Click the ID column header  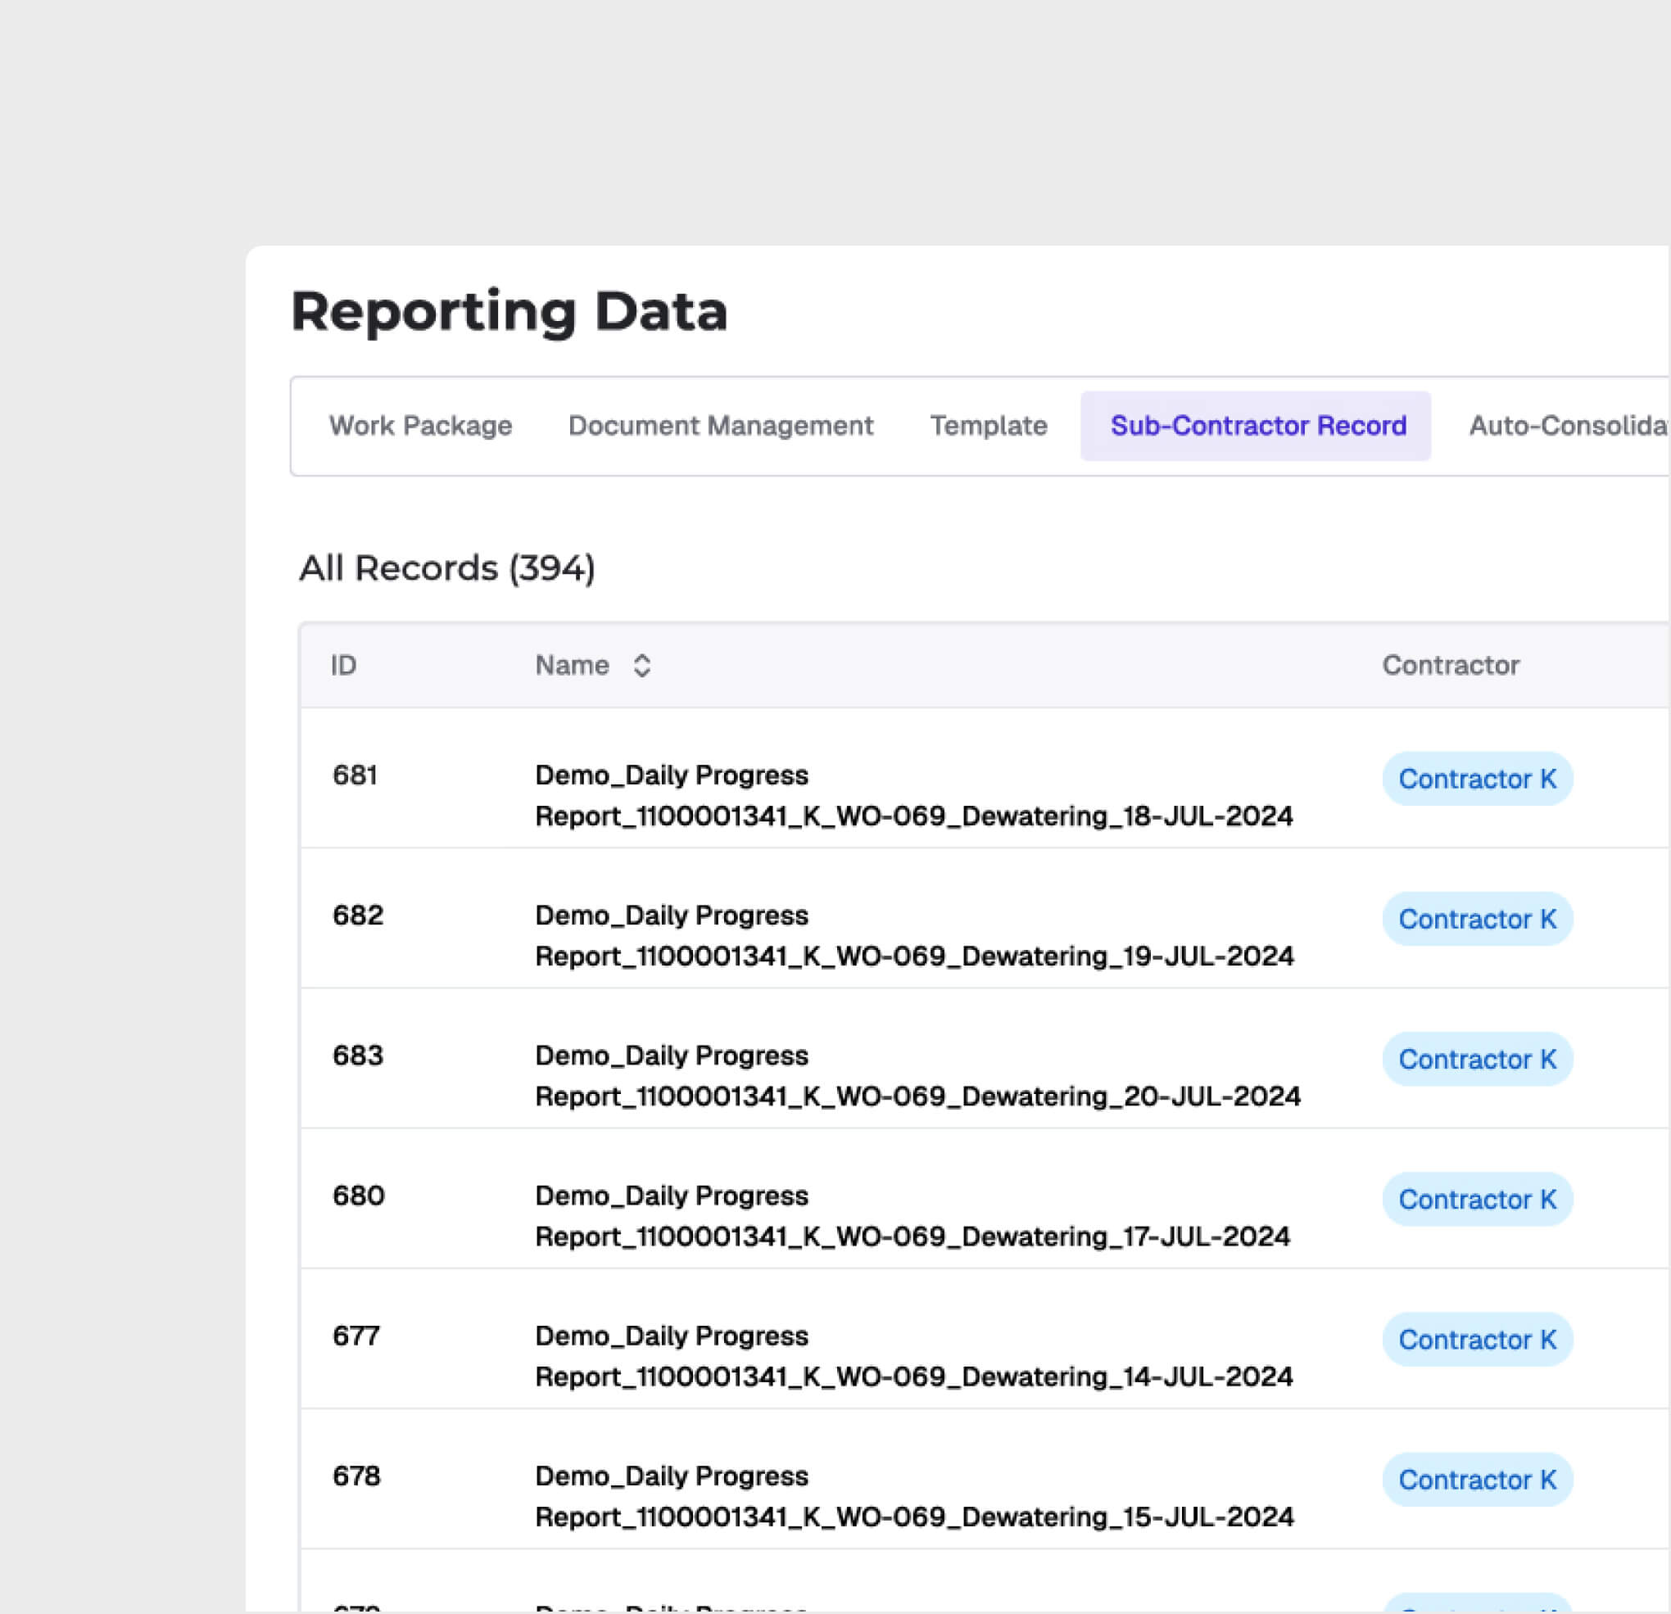[x=342, y=666]
